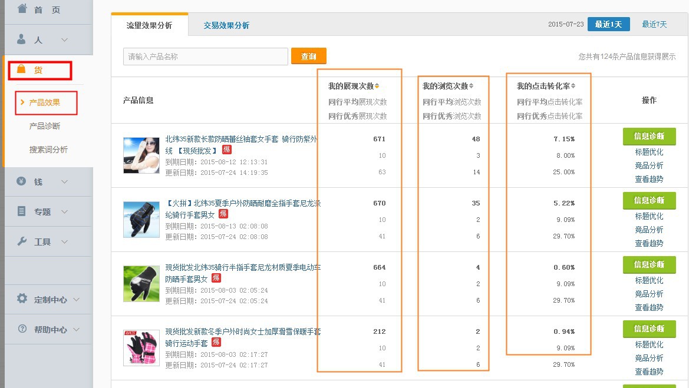Open 竞品分析 for the 671 impressions product
The height and width of the screenshot is (388, 689).
pos(649,165)
